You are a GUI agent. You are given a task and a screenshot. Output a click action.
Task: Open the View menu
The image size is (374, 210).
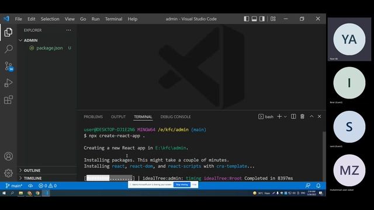click(x=70, y=19)
